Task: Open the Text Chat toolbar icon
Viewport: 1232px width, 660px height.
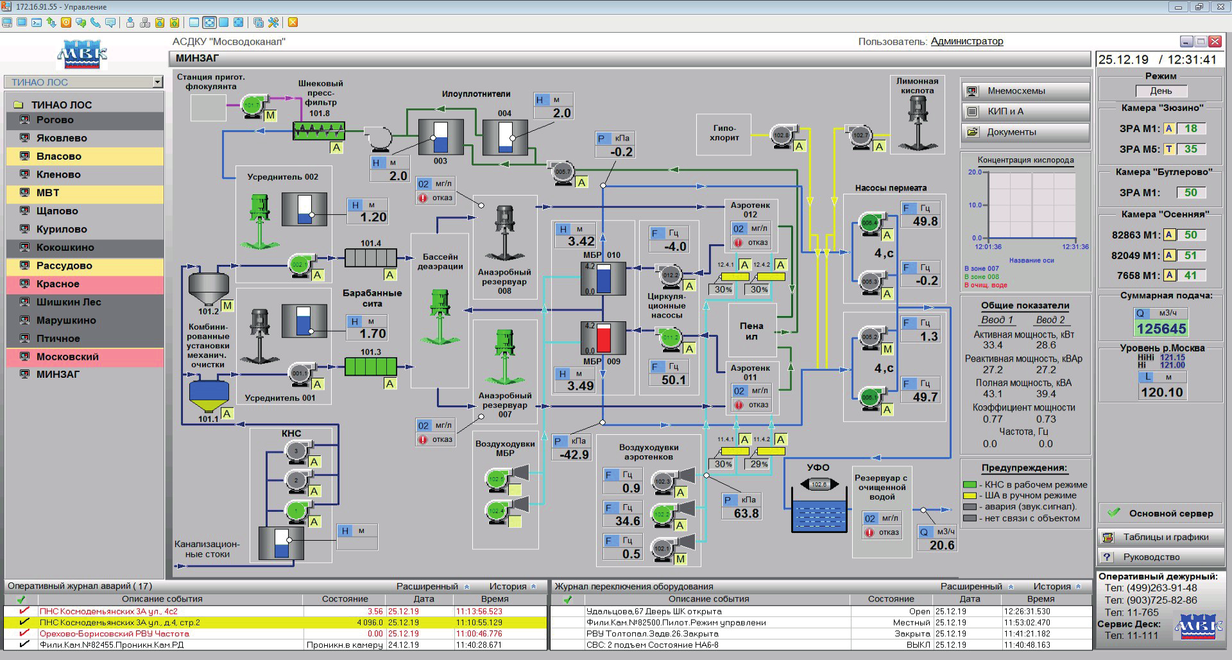Action: [81, 22]
